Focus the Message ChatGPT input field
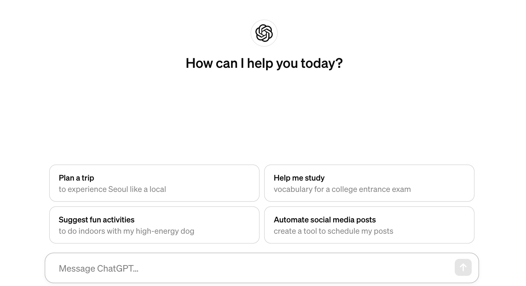This screenshot has width=526, height=286. click(x=262, y=268)
